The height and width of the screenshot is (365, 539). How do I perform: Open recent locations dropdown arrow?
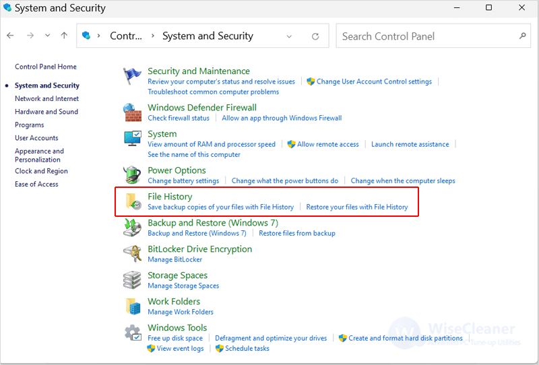click(47, 35)
